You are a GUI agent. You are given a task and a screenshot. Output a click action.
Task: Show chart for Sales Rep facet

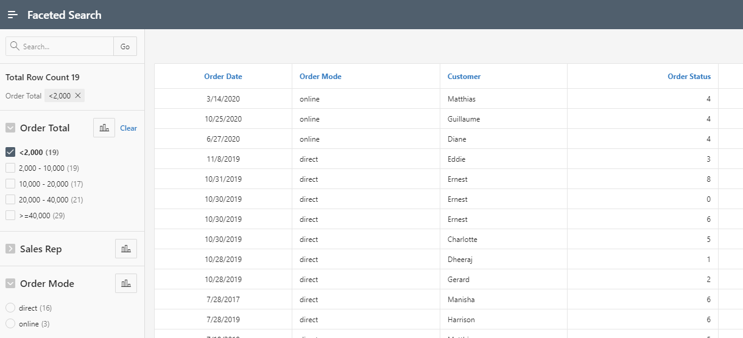pyautogui.click(x=126, y=249)
